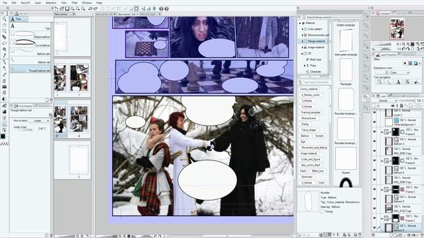The image size is (424, 238).
Task: Click the Width of tail value stepper
Action: pos(45,128)
